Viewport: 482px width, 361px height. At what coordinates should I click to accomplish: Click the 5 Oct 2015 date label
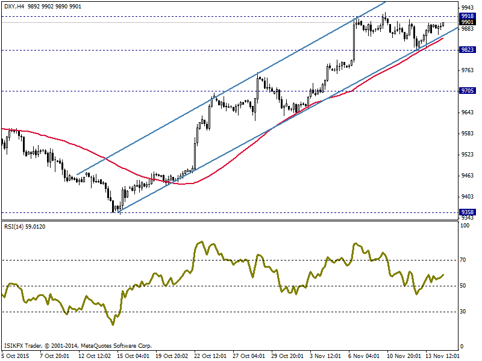16,356
